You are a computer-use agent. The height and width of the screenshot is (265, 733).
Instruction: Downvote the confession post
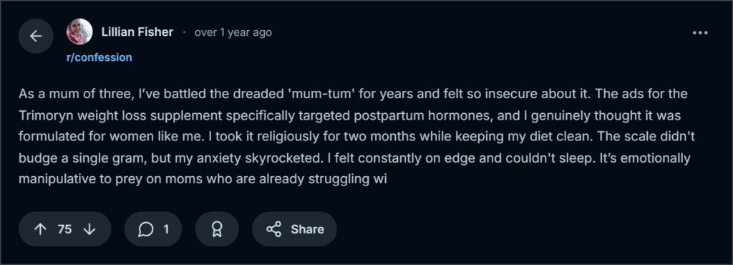tap(89, 229)
